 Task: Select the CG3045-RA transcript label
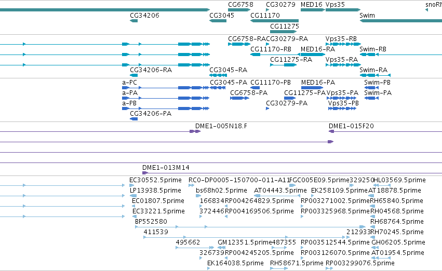tap(228, 70)
